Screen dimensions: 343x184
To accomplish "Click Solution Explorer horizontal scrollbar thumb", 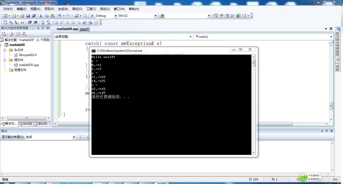I will 26,118.
